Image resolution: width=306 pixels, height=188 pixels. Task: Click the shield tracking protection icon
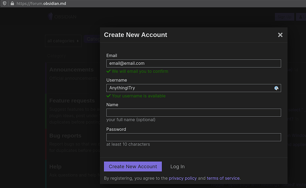tap(4, 3)
